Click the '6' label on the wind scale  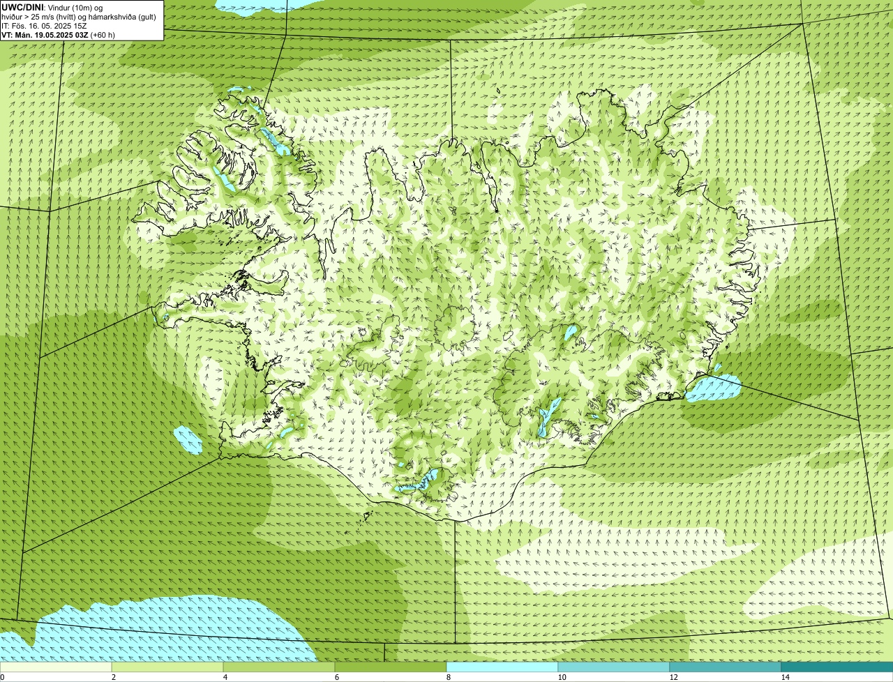click(x=336, y=677)
